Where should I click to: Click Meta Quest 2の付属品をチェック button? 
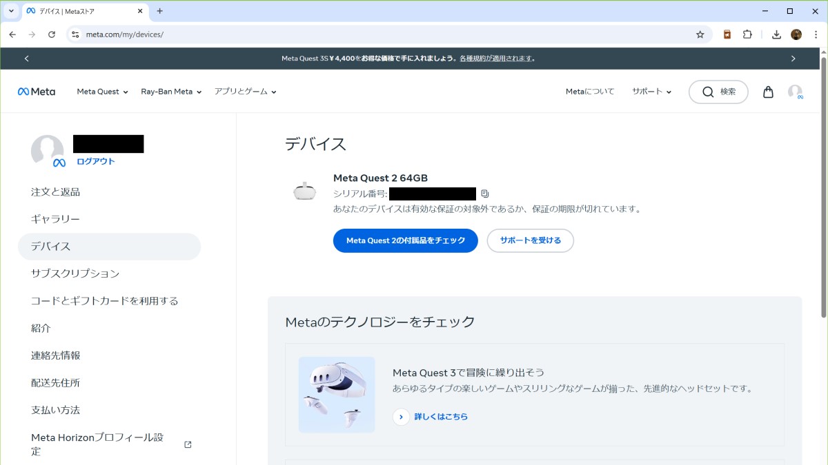pos(406,240)
